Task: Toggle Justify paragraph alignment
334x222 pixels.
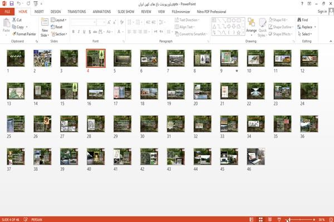Action: [145, 32]
